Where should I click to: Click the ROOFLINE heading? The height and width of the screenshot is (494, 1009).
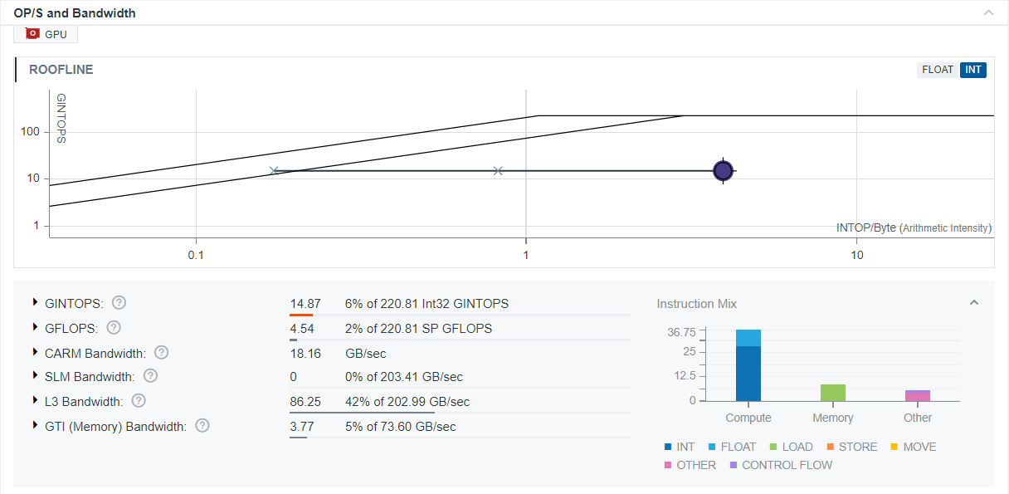point(61,70)
